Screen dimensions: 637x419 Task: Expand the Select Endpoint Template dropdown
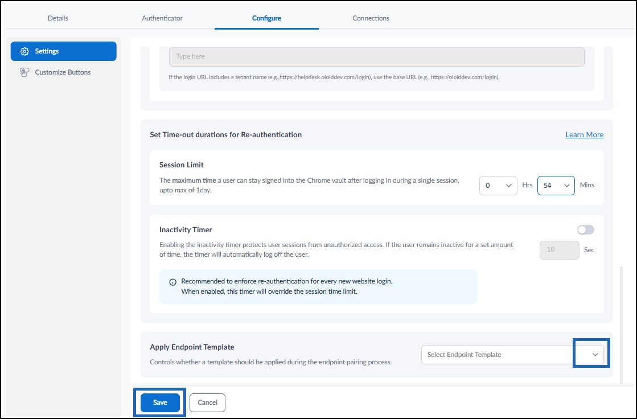tap(512, 355)
